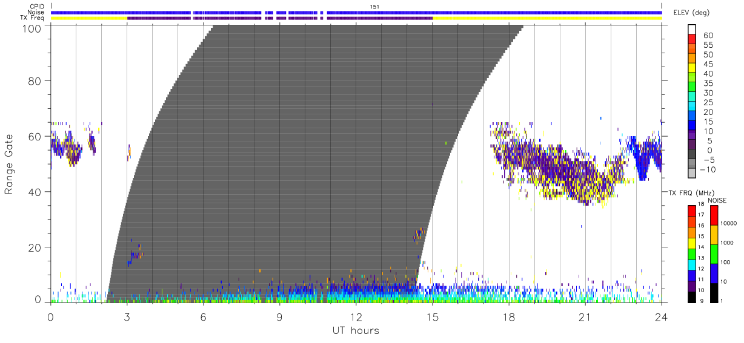Click the blue 10–100 segment of NOISE color bar
The height and width of the screenshot is (343, 744).
pyautogui.click(x=715, y=273)
